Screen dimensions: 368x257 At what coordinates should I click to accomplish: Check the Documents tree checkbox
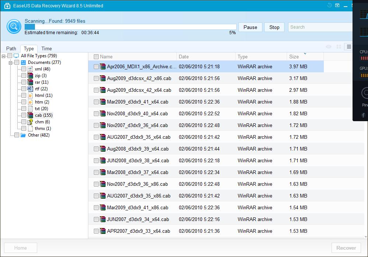coord(17,62)
